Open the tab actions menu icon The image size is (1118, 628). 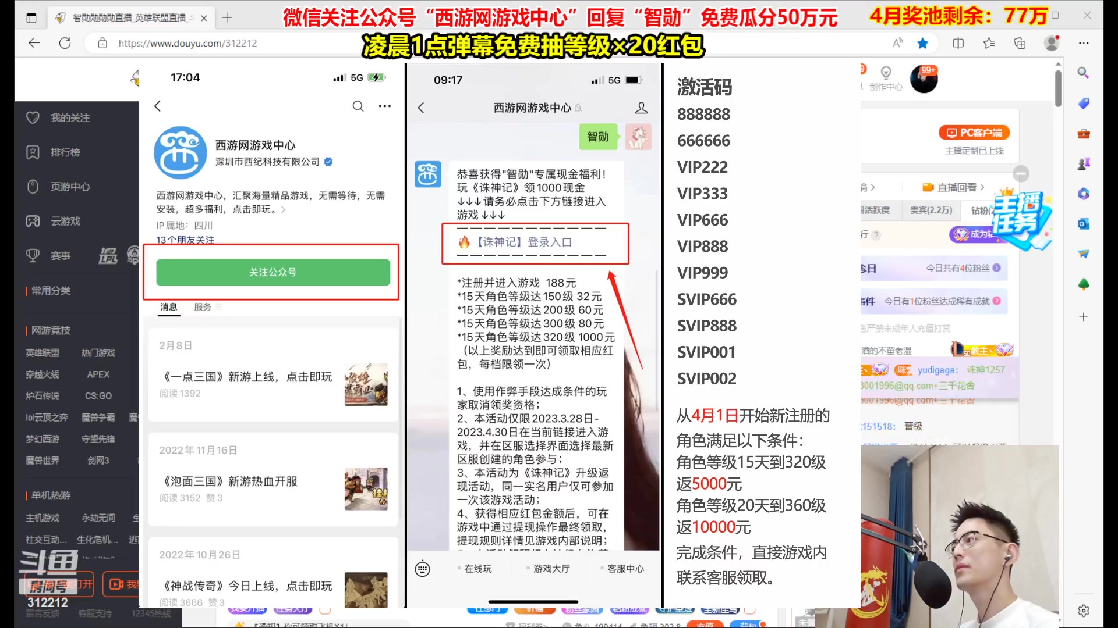pyautogui.click(x=31, y=18)
